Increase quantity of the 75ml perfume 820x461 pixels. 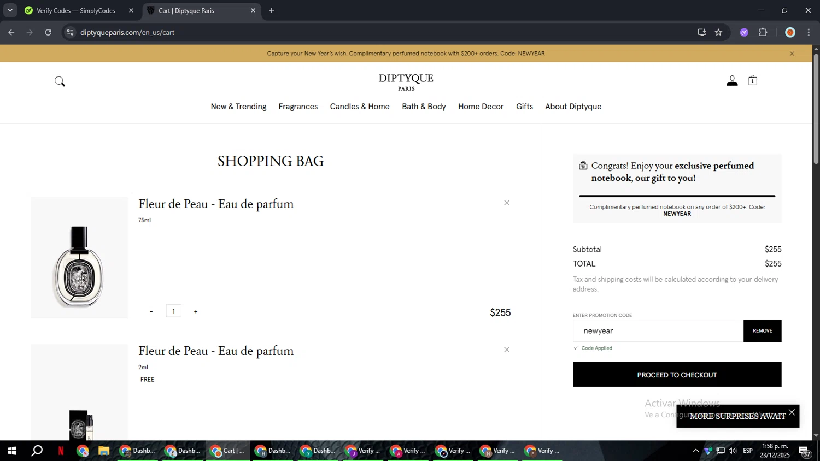196,311
